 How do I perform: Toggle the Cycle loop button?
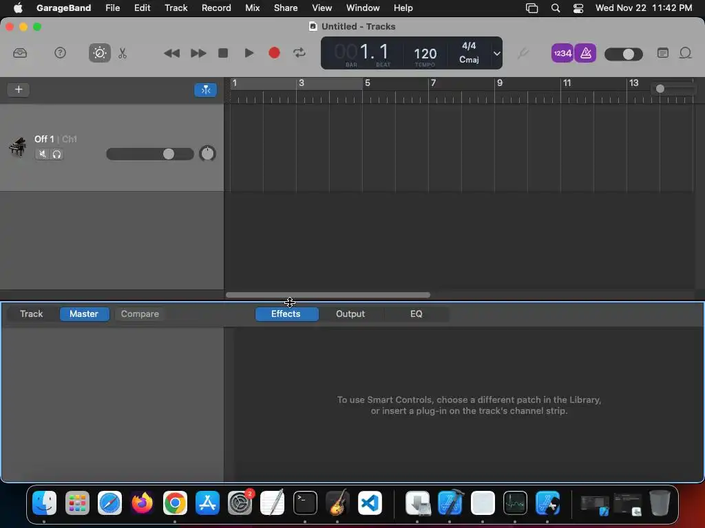pyautogui.click(x=299, y=53)
